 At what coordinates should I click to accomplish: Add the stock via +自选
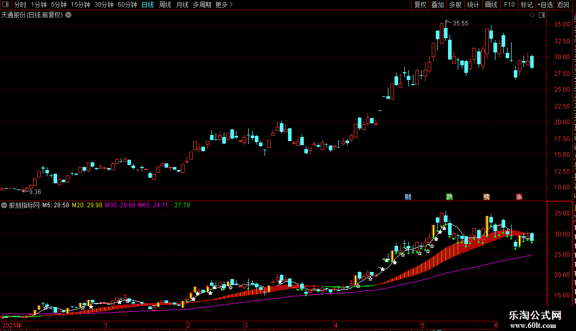coord(545,5)
